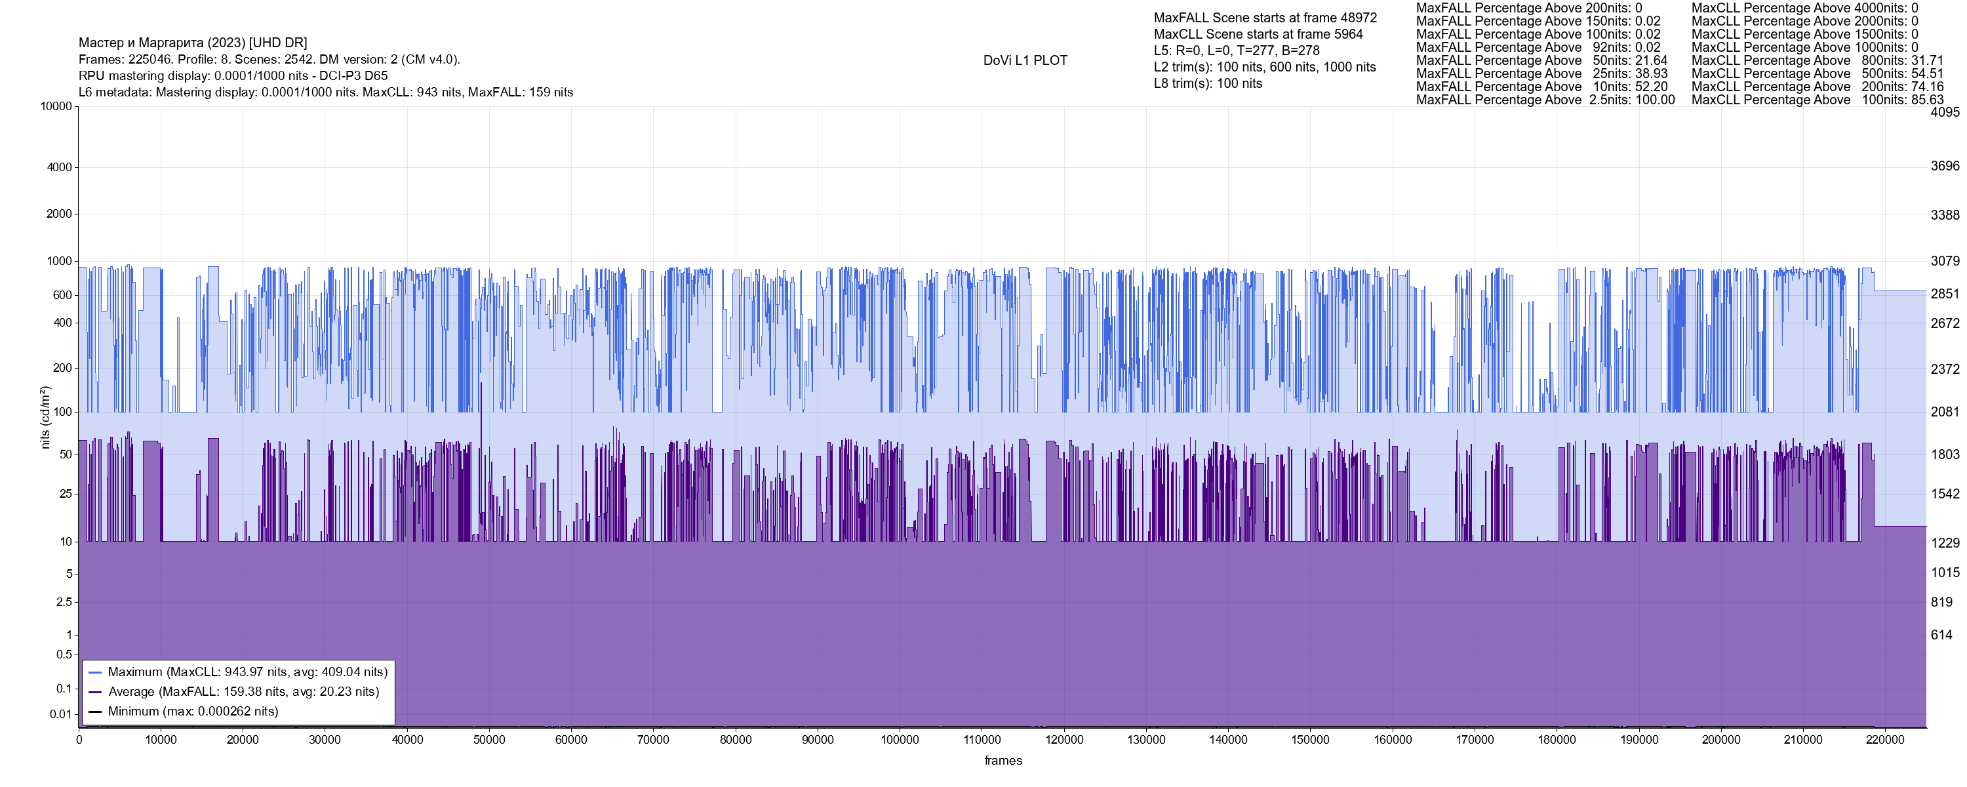
Task: Click the L6 metadata mastering display line
Action: pyautogui.click(x=325, y=92)
